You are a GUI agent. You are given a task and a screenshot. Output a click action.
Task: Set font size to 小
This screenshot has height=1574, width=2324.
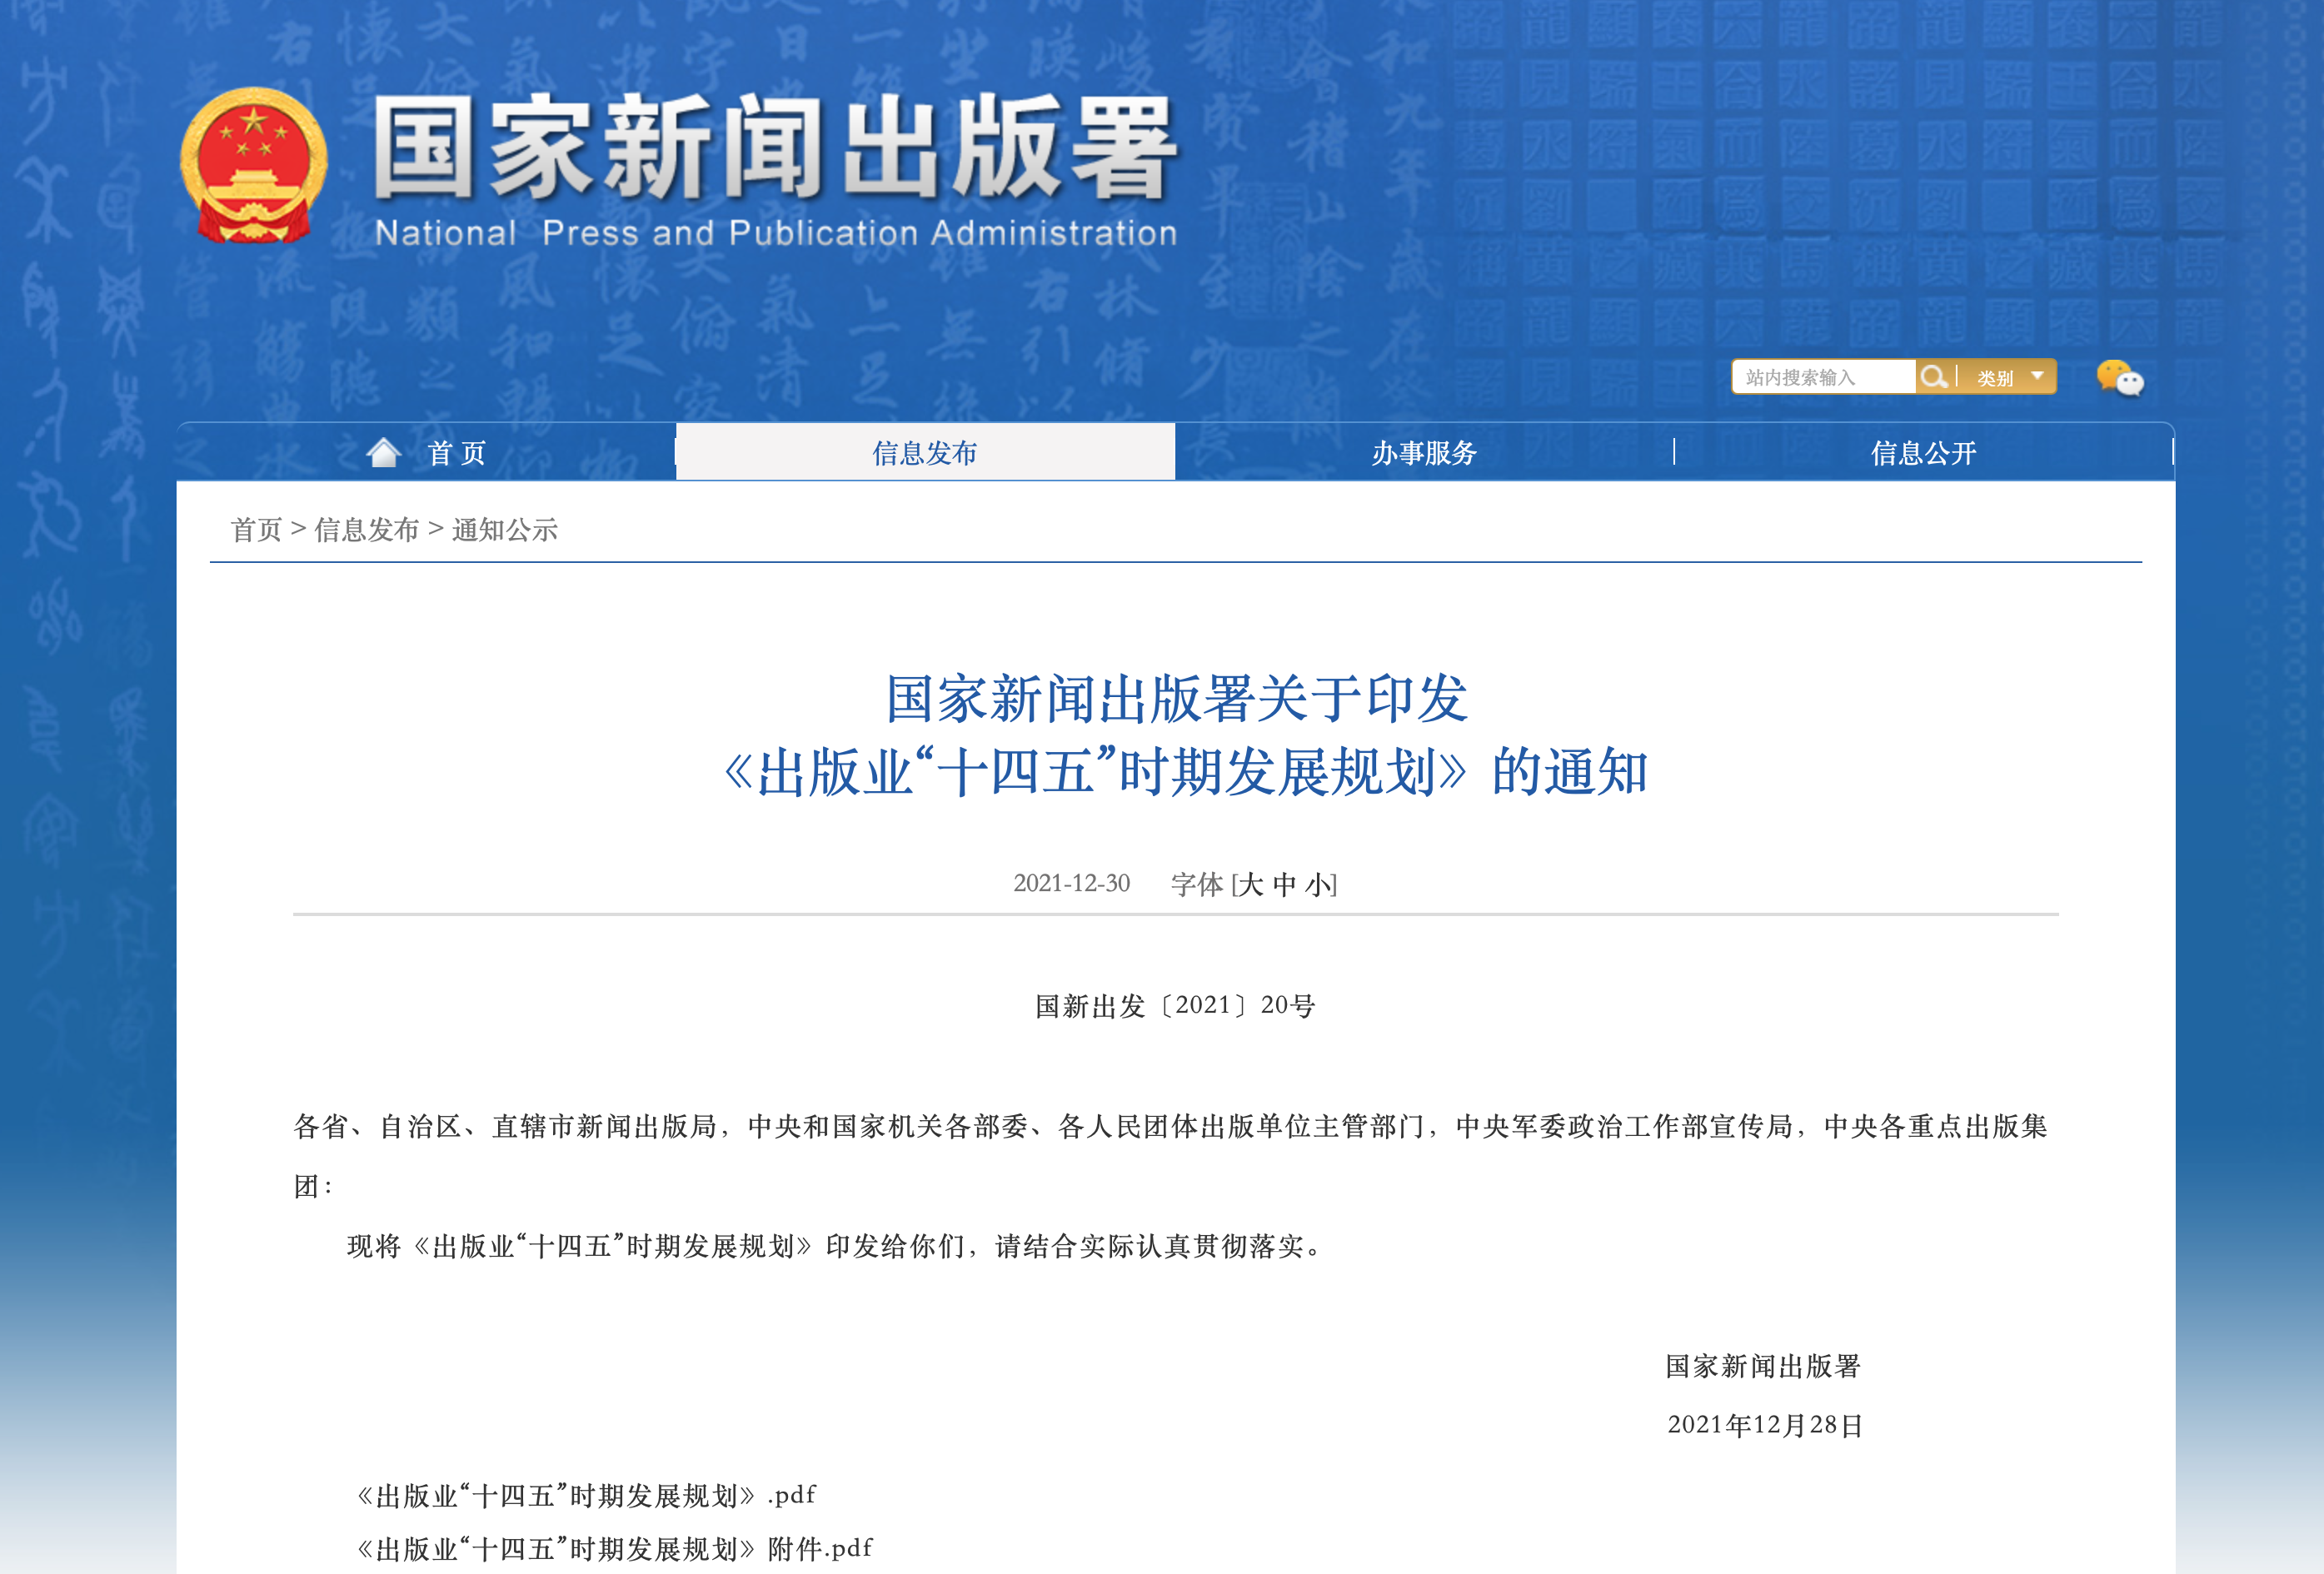click(x=1317, y=884)
